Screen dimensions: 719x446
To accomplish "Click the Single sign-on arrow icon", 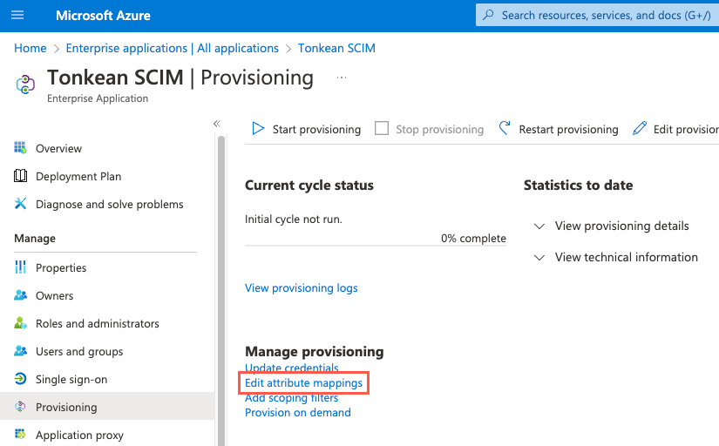I will click(20, 379).
